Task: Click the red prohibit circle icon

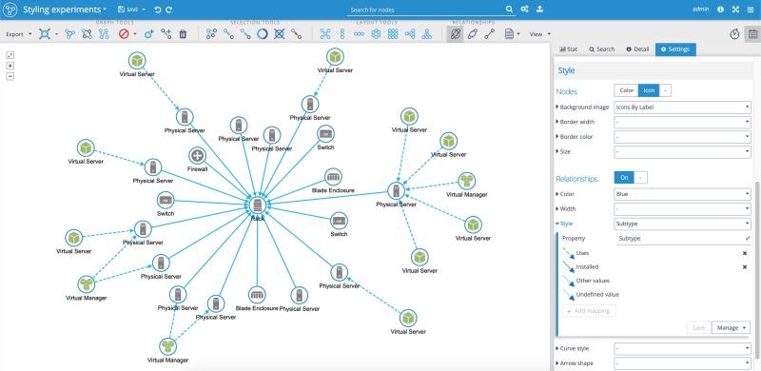Action: 124,34
